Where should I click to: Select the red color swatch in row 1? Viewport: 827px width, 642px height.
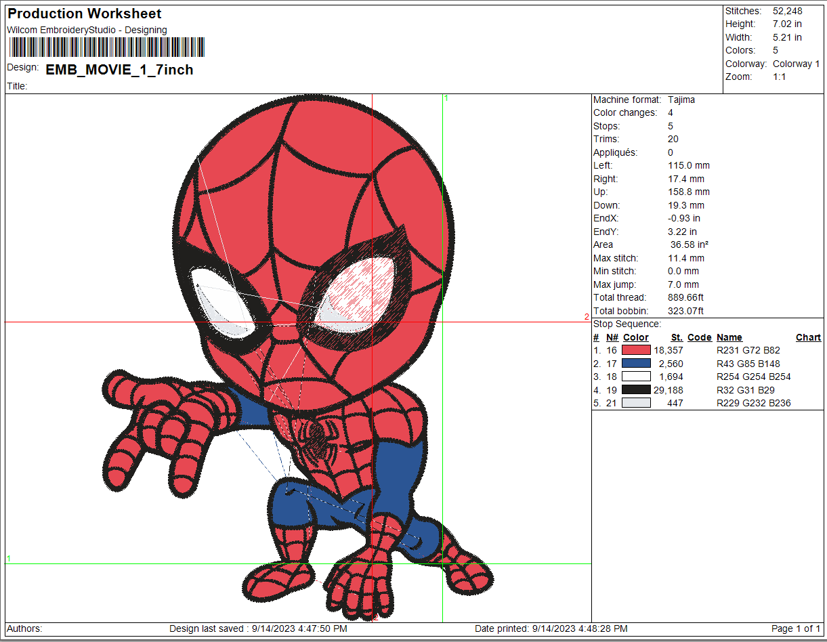pos(636,350)
